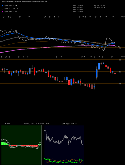Viewport: 125px width, 165px height.
Task: Click the 76 price axis label
Action: (x=120, y=72)
